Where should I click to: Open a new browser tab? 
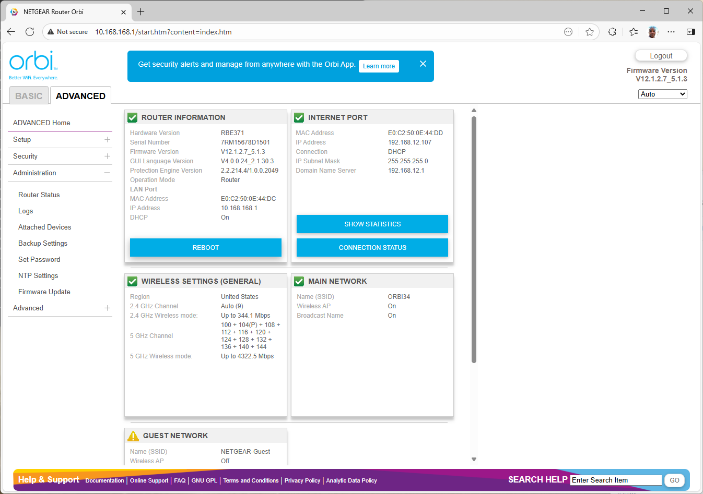point(140,11)
